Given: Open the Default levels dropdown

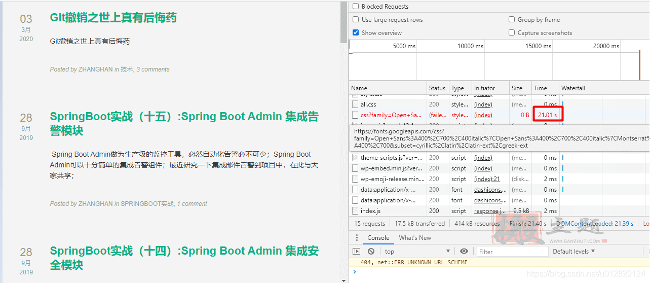Looking at the screenshot, I should pyautogui.click(x=573, y=252).
